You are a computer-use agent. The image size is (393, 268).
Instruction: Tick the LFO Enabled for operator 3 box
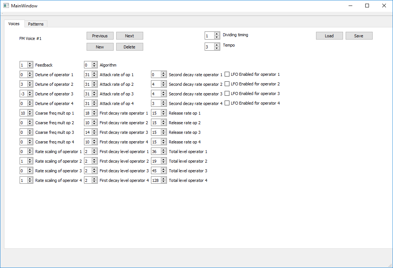pyautogui.click(x=227, y=94)
